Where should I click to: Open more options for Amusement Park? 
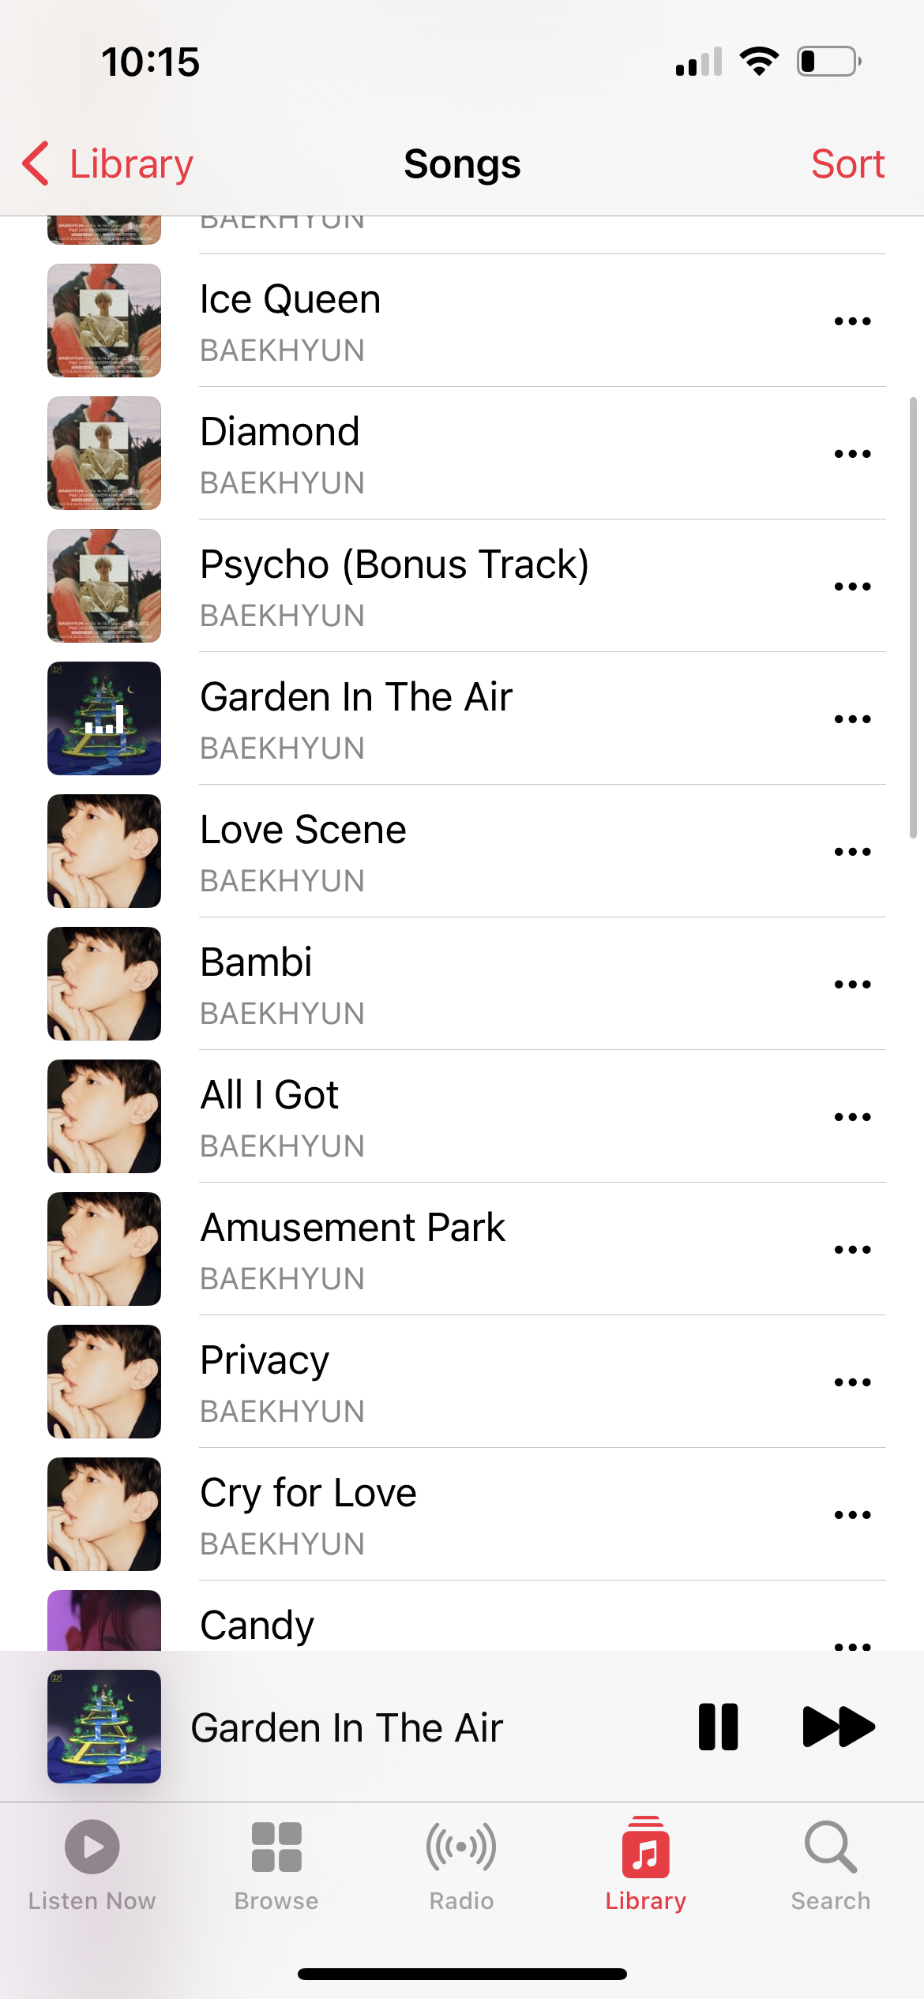(852, 1250)
